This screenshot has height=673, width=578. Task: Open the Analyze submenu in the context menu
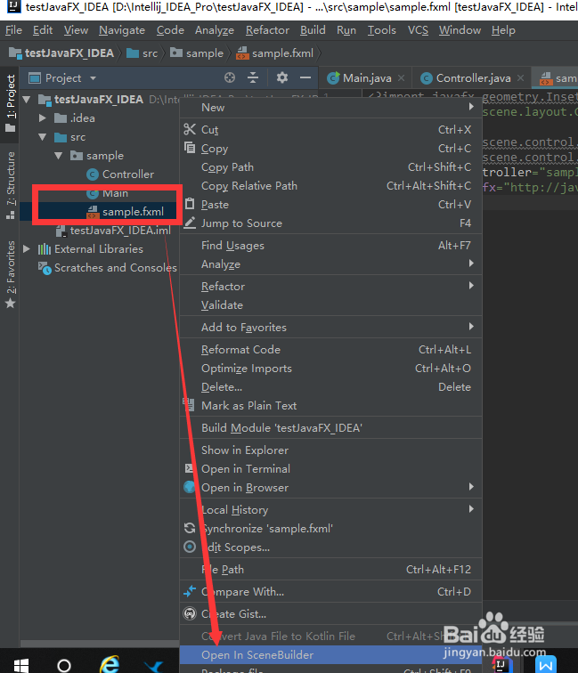pyautogui.click(x=330, y=264)
